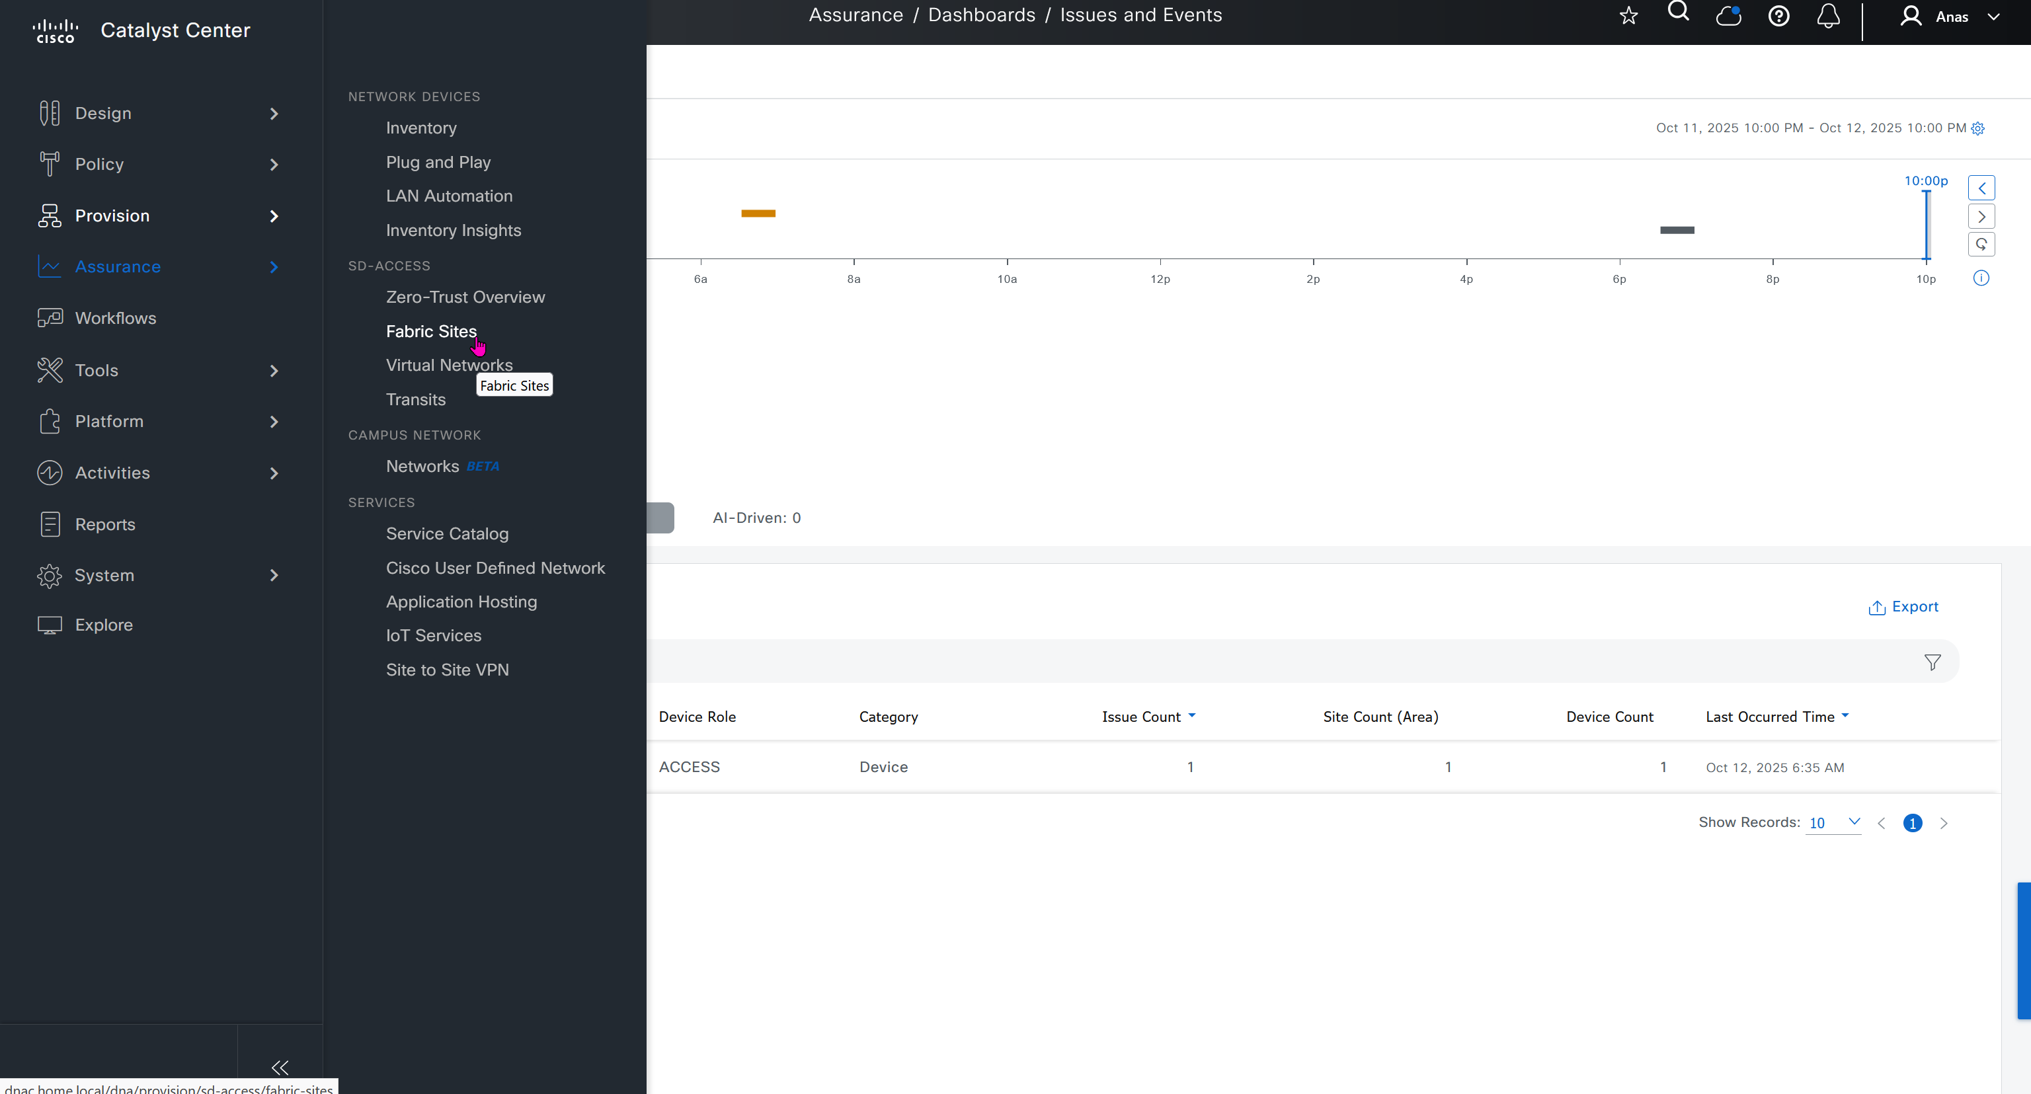Open the Show Records dropdown
Image resolution: width=2031 pixels, height=1094 pixels.
(1833, 823)
